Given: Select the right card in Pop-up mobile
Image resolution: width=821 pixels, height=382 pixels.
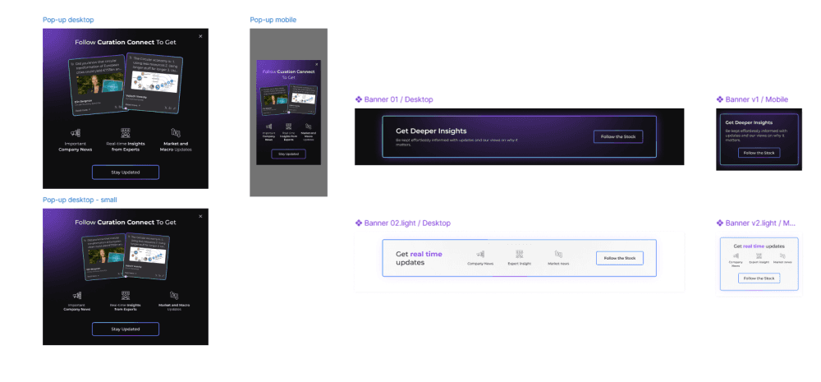Looking at the screenshot, I should [302, 99].
